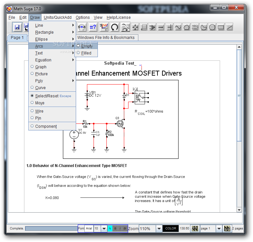253x242 pixels.
Task: Click the scroll down arrow of document
Action: click(239, 210)
